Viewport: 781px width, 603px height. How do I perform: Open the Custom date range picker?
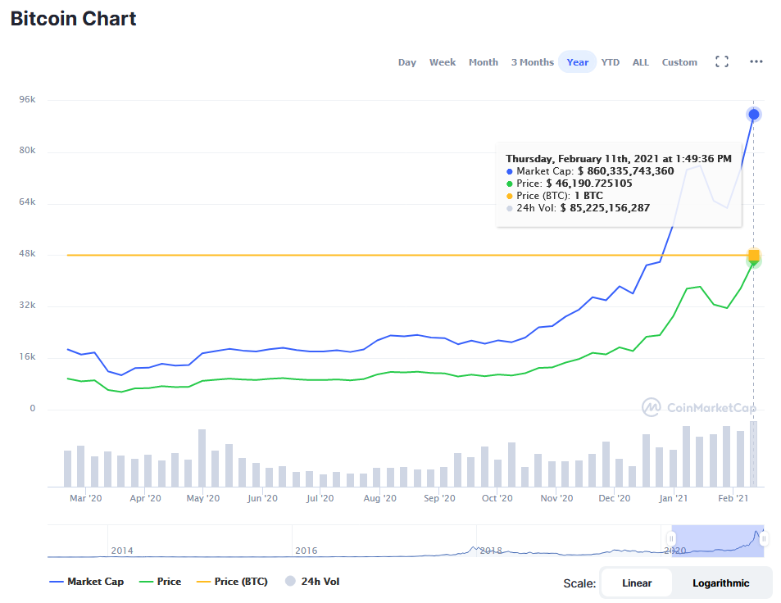(x=679, y=62)
